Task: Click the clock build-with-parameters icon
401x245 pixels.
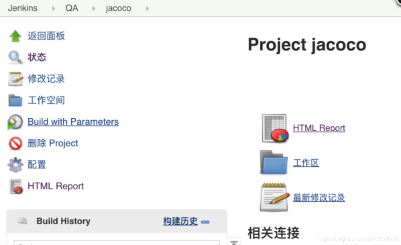Action: 15,122
